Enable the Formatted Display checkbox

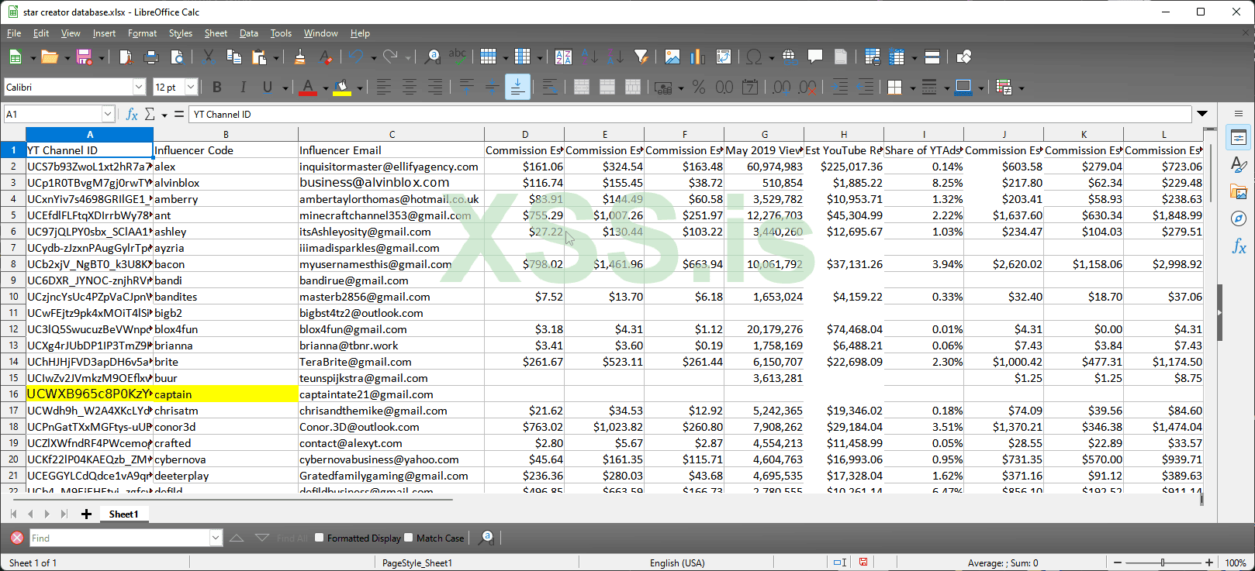point(319,538)
